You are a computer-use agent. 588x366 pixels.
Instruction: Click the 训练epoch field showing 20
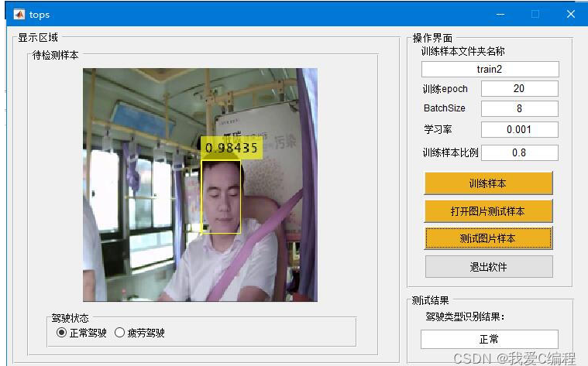[x=518, y=89]
